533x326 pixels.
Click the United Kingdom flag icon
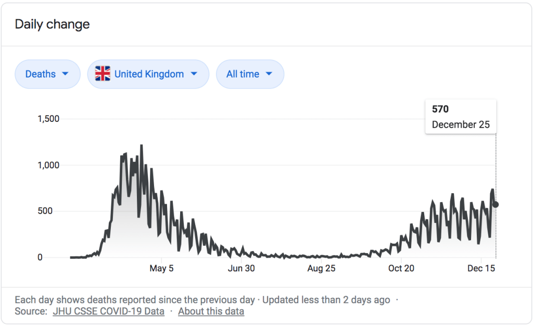103,74
